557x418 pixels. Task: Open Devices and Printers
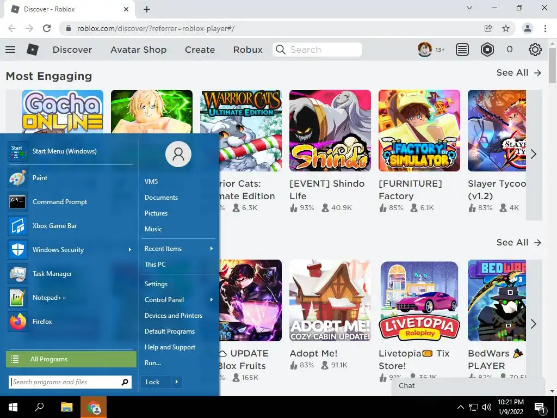pyautogui.click(x=174, y=315)
